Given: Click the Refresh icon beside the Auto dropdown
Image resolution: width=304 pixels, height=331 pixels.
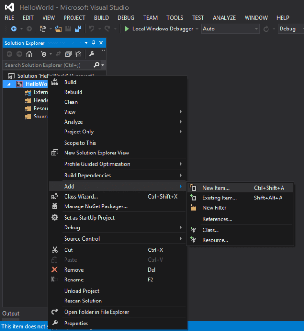Looking at the screenshot, I should 266,29.
